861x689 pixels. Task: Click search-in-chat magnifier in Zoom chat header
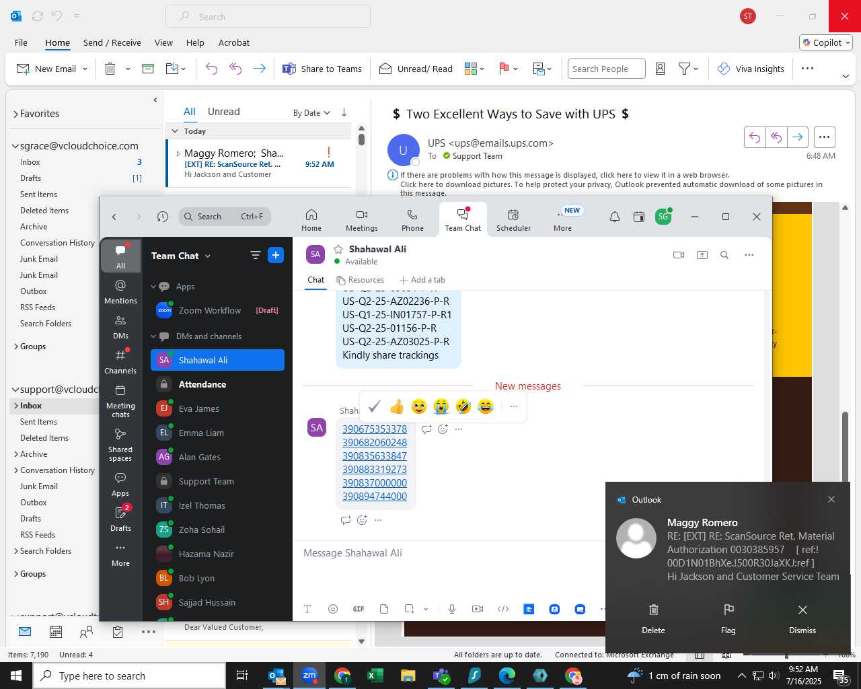[x=724, y=255]
